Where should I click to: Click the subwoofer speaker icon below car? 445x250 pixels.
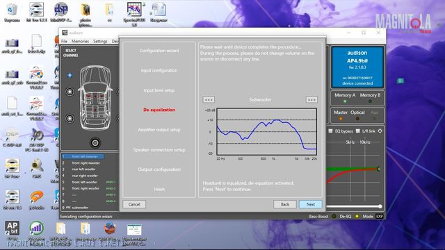click(95, 142)
